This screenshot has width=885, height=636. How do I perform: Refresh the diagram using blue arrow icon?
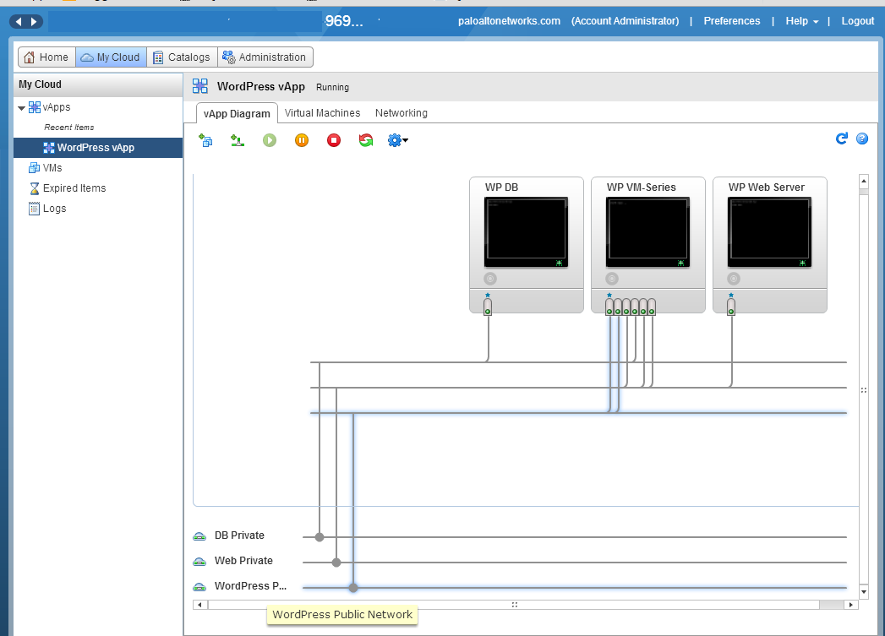click(x=841, y=139)
